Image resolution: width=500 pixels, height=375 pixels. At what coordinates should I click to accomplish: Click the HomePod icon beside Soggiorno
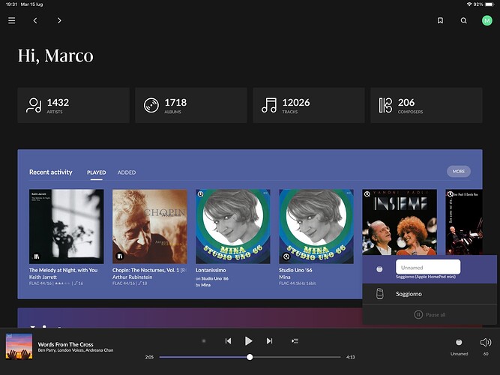pos(379,294)
